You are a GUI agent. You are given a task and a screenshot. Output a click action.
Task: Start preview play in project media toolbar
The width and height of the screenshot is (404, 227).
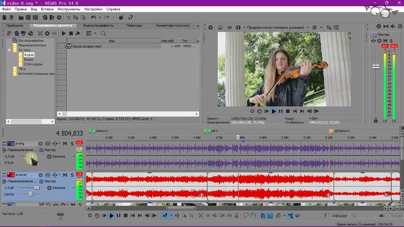(64, 33)
